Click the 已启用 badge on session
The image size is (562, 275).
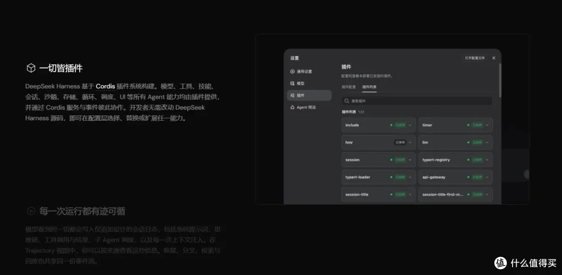400,160
